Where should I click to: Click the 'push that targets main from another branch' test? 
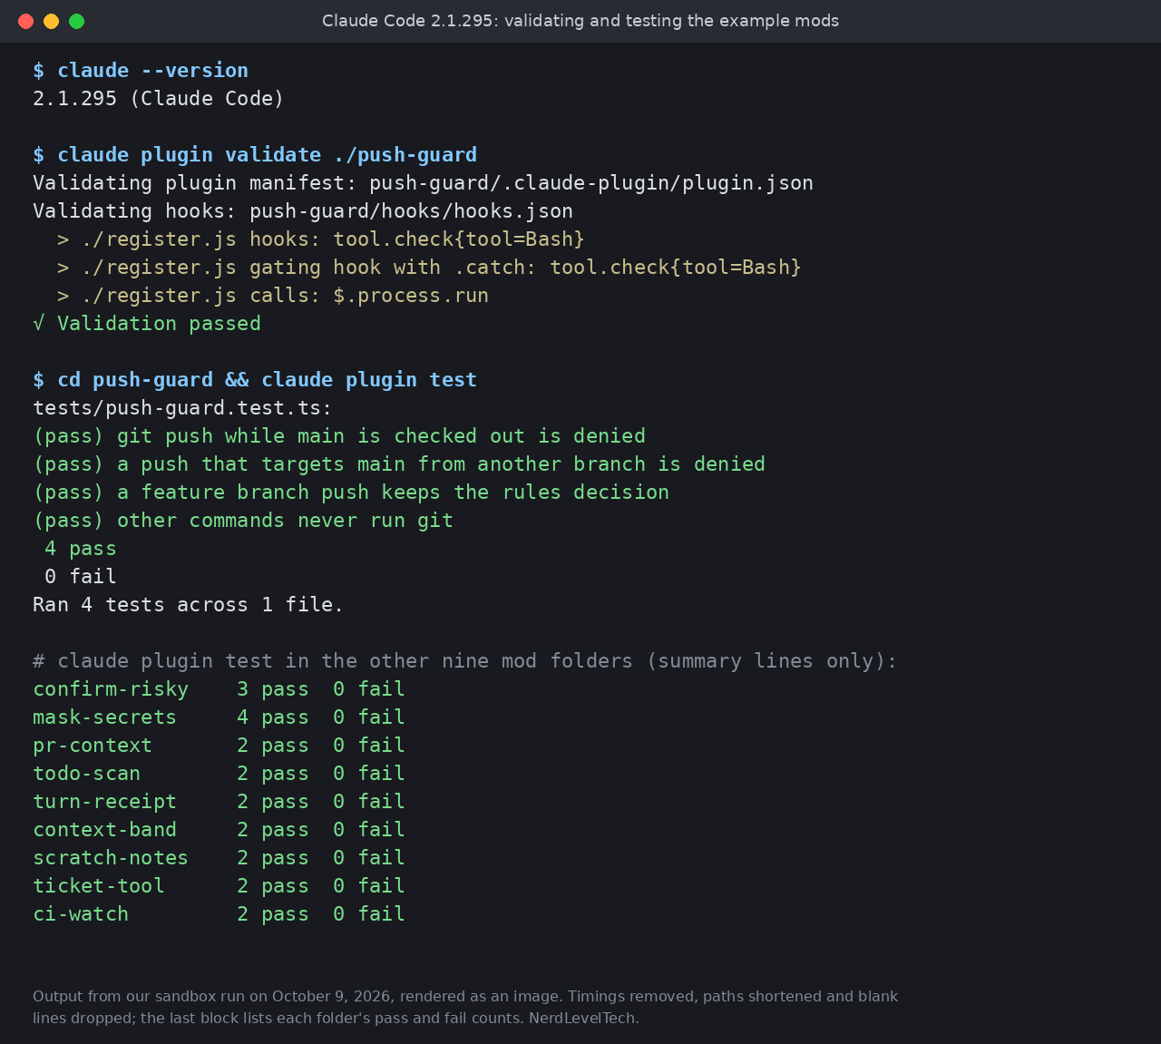coord(399,464)
